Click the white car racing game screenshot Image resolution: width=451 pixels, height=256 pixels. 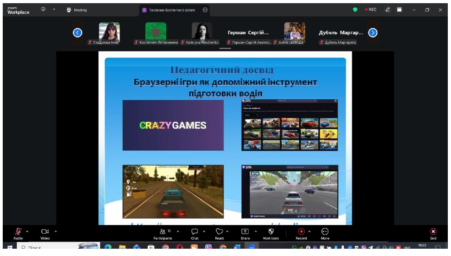pyautogui.click(x=290, y=192)
